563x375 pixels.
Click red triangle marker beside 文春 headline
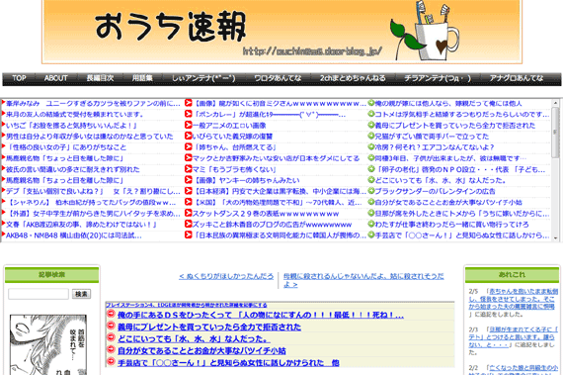click(3, 224)
